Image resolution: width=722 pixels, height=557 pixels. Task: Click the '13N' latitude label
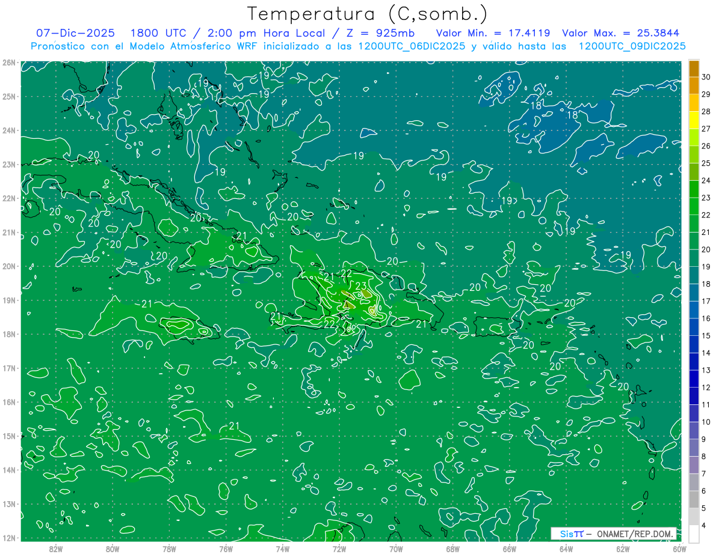click(x=9, y=504)
